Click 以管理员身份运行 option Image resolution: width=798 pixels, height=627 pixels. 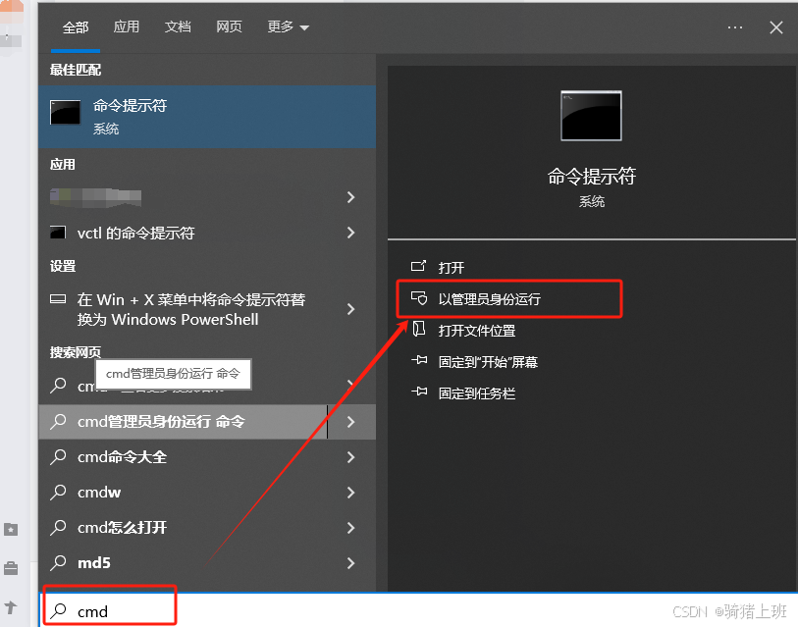(490, 299)
